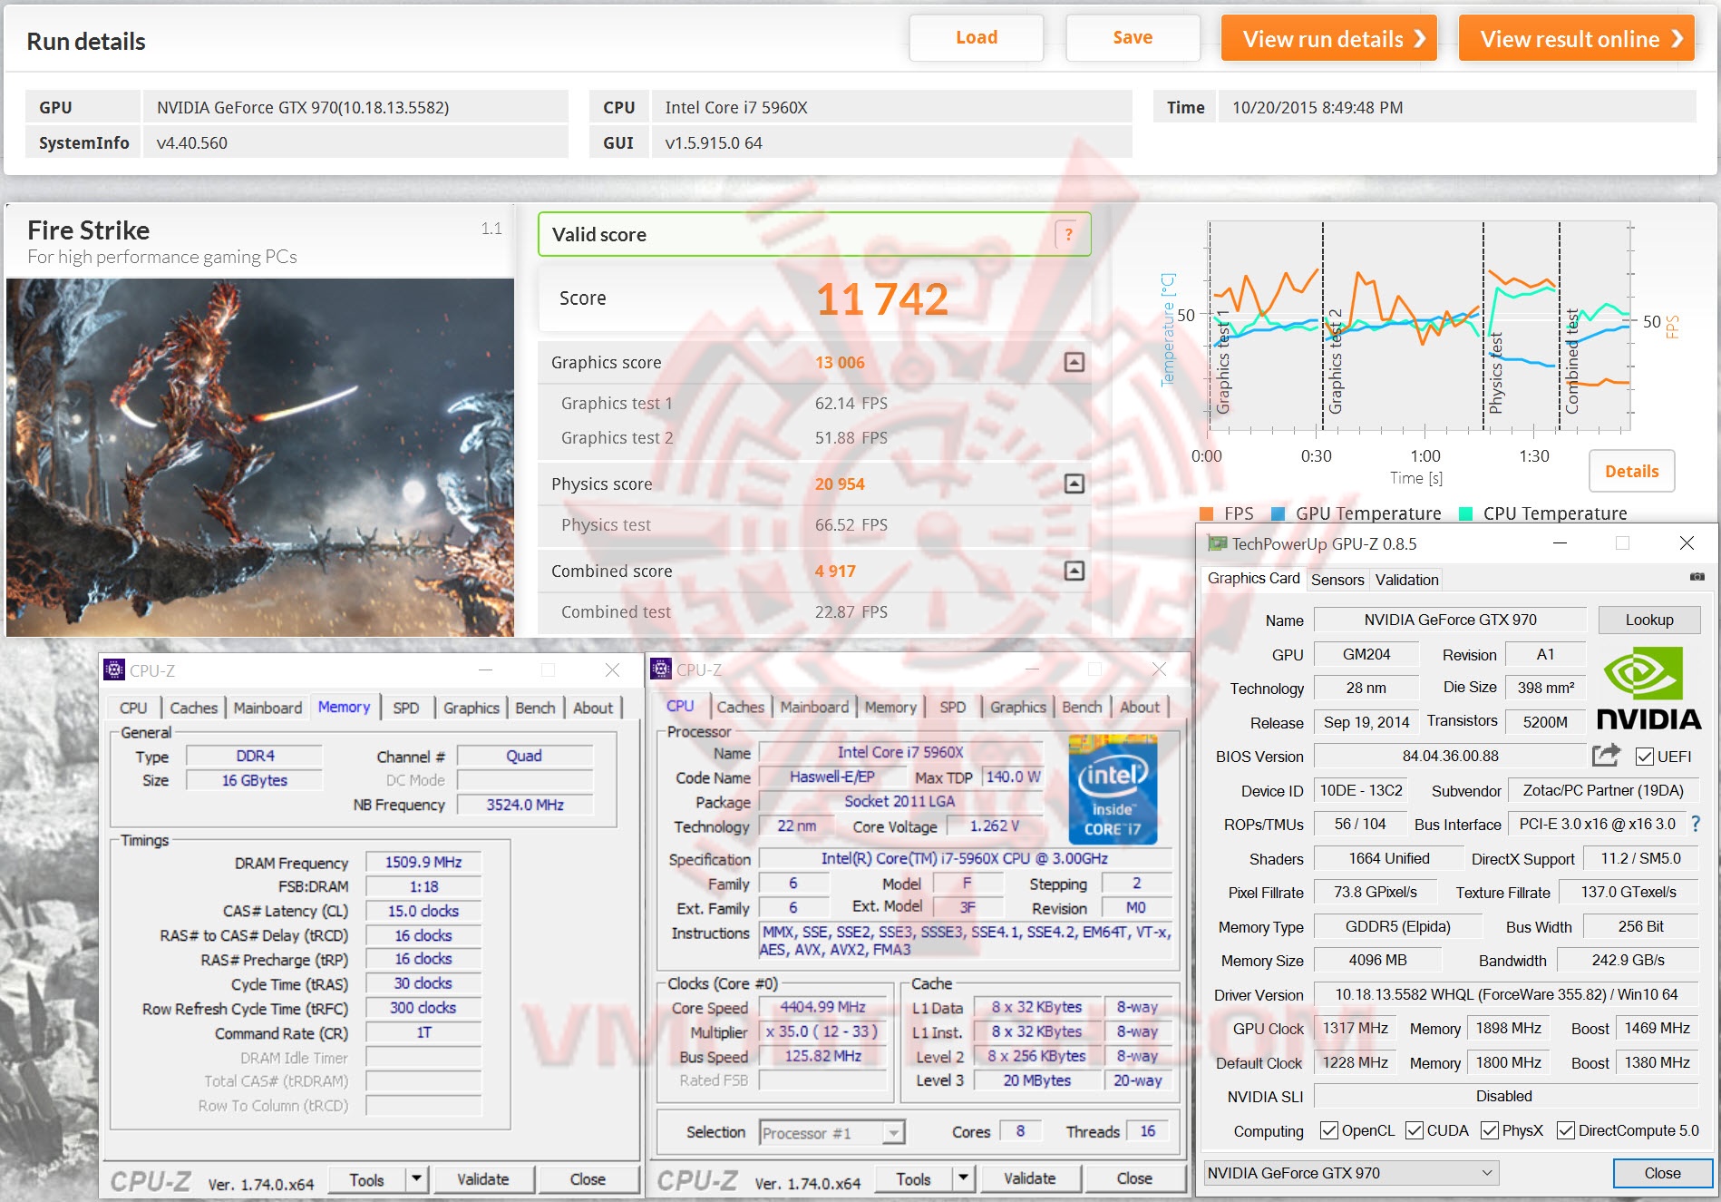
Task: Minimize the CPU-Z Memory window
Action: click(486, 670)
